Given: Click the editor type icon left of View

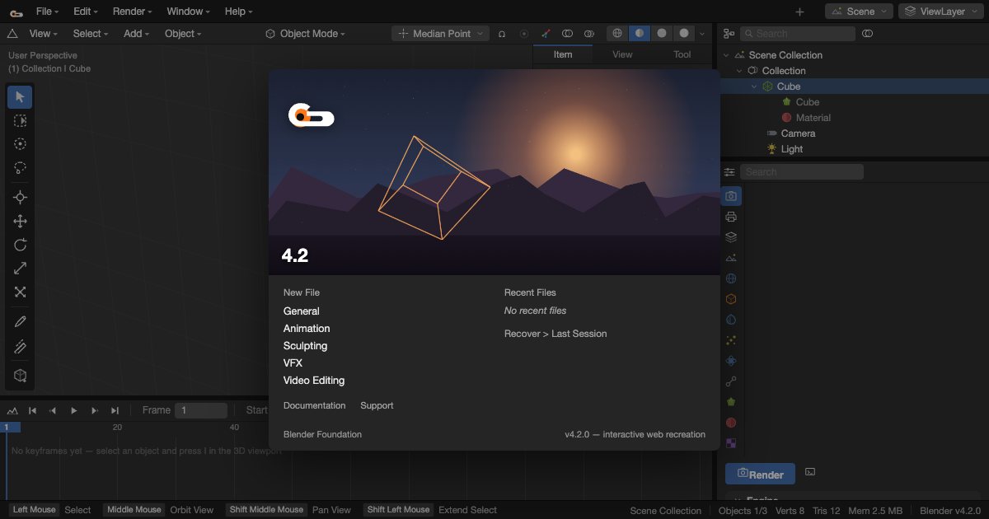Looking at the screenshot, I should point(12,34).
